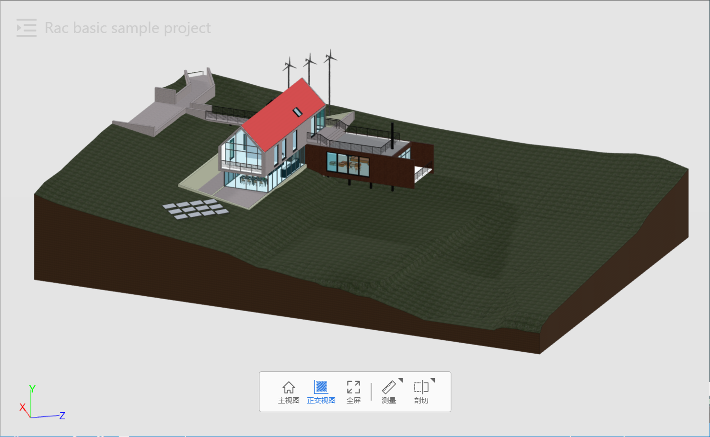
Task: Click the blue Z axis label
Action: pos(62,415)
